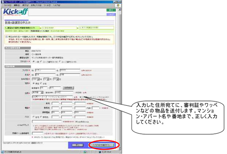Click the step 1 progress tab

22,28
